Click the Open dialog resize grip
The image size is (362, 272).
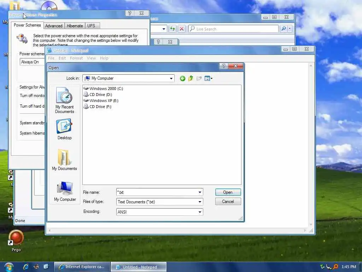(x=241, y=218)
